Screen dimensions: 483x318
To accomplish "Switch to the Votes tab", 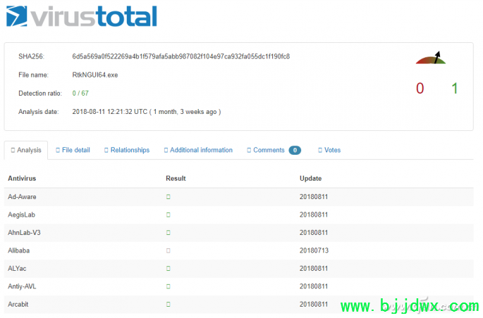I will tap(329, 150).
